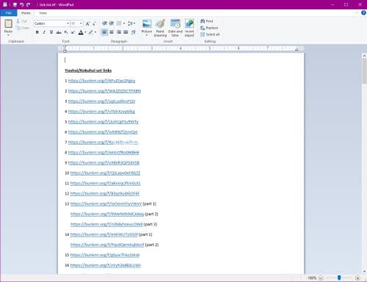Click the text highlight marker icon
The width and height of the screenshot is (367, 282).
[x=91, y=32]
